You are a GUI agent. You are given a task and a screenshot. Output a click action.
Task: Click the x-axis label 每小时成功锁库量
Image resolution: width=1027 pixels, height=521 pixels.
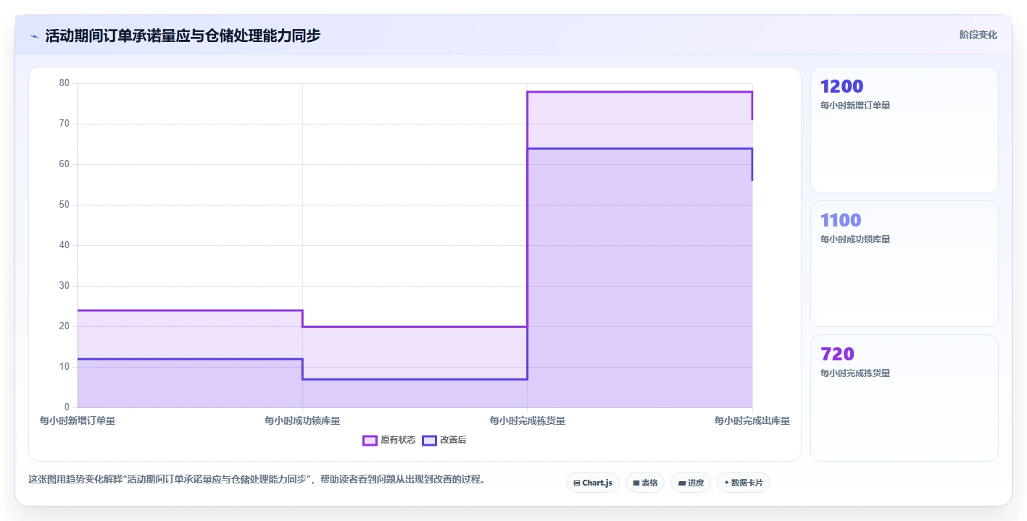(x=302, y=420)
